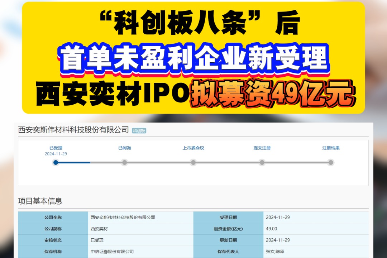
Task: Click the 公司简称 value 西安奕材
Action: pos(99,229)
